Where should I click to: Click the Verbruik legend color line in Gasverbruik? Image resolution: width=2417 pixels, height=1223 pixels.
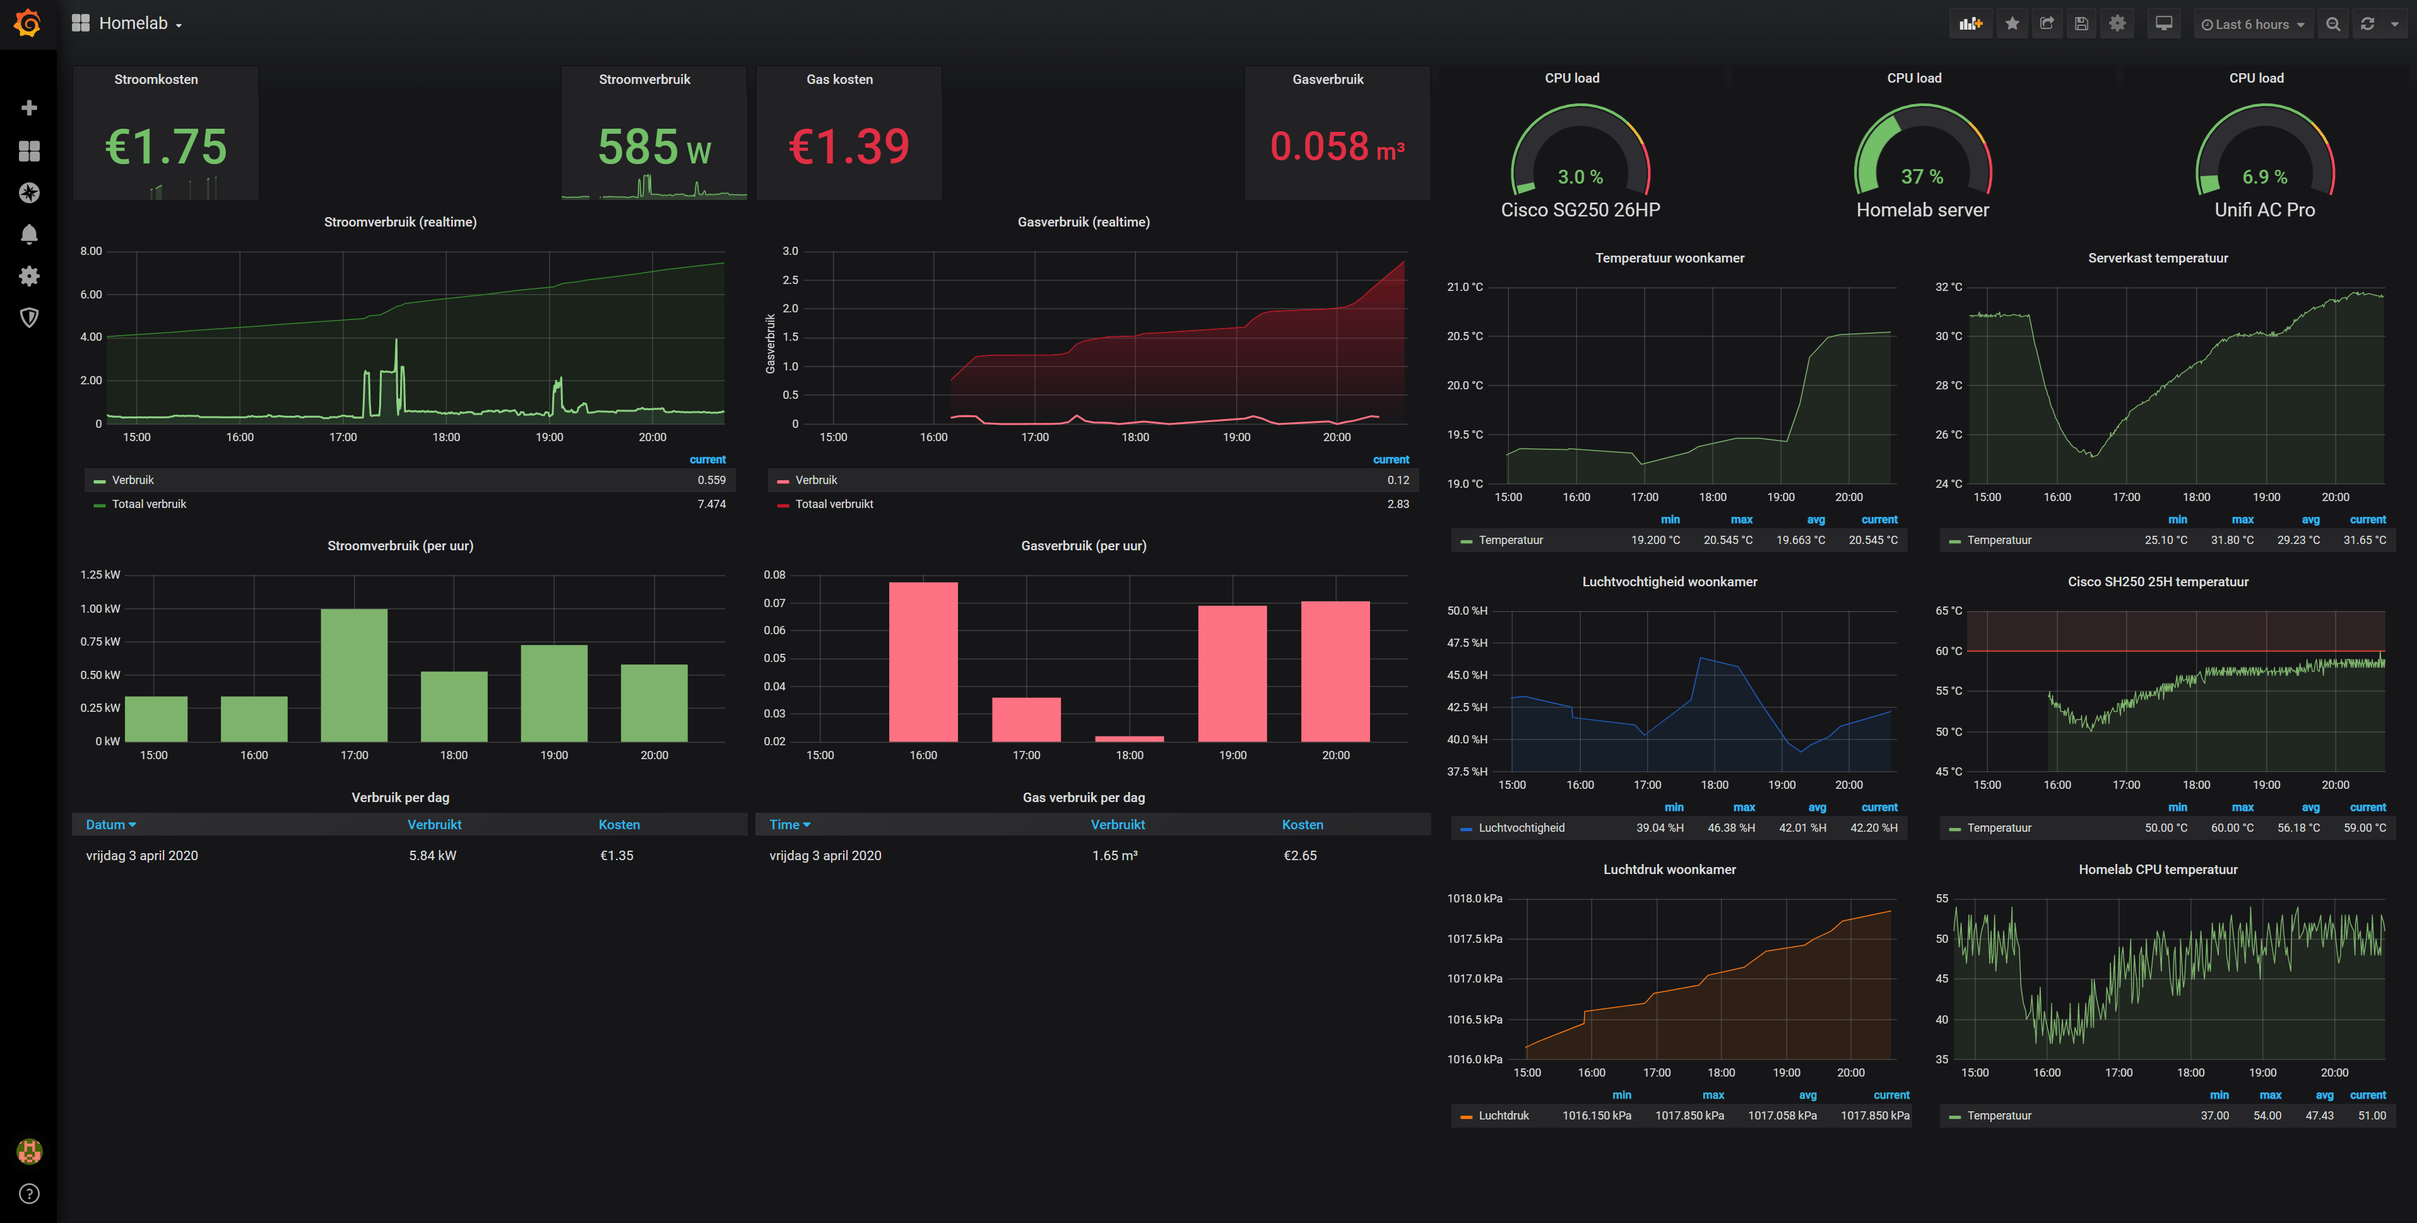click(x=783, y=481)
